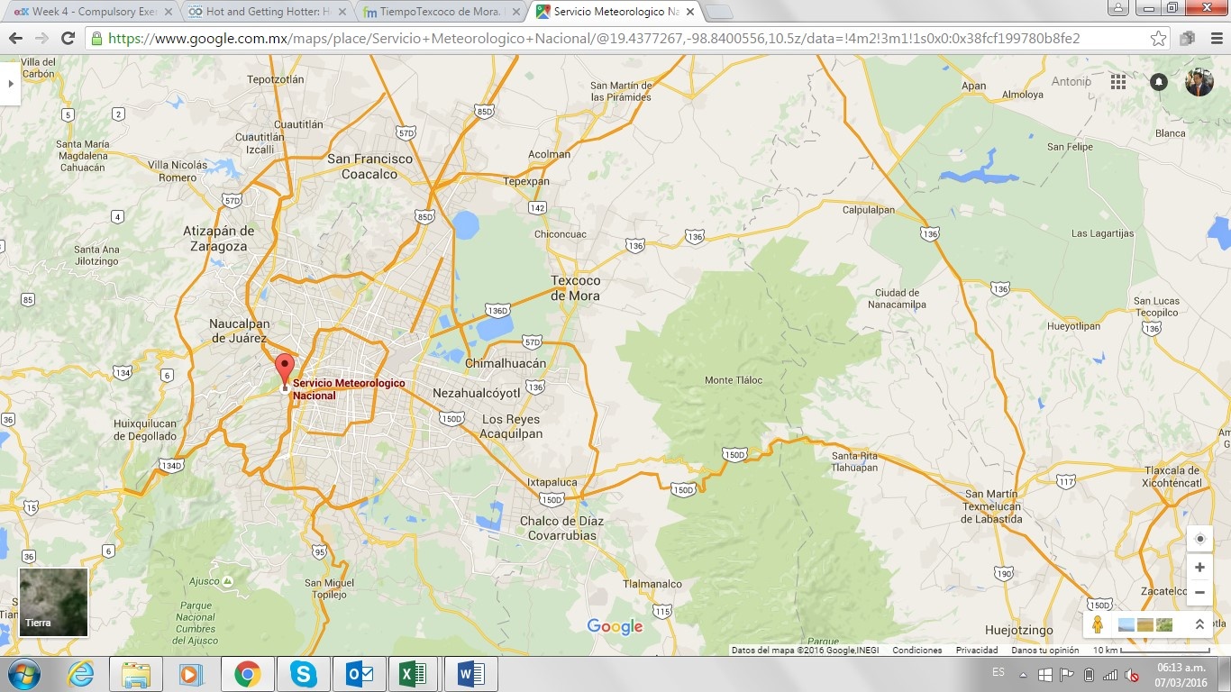The height and width of the screenshot is (692, 1231).
Task: Click the Texcoco de Mora map label
Action: pyautogui.click(x=575, y=287)
